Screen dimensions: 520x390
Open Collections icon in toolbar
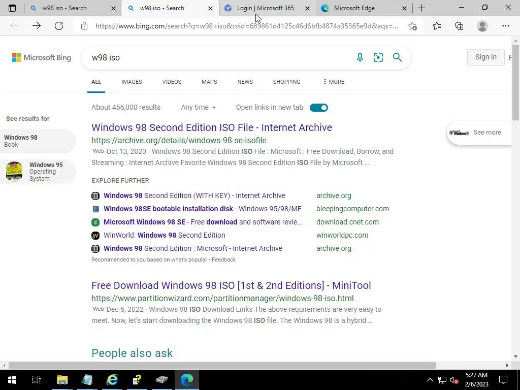click(459, 26)
